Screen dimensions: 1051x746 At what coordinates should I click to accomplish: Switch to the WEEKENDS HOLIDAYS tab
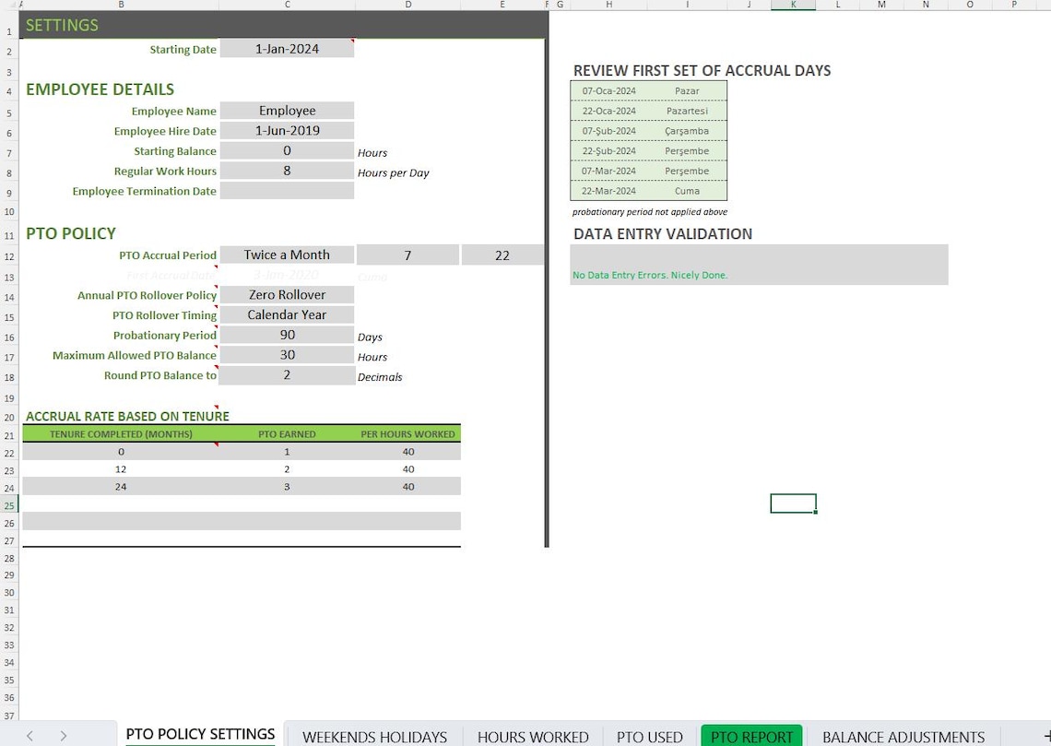[373, 735]
